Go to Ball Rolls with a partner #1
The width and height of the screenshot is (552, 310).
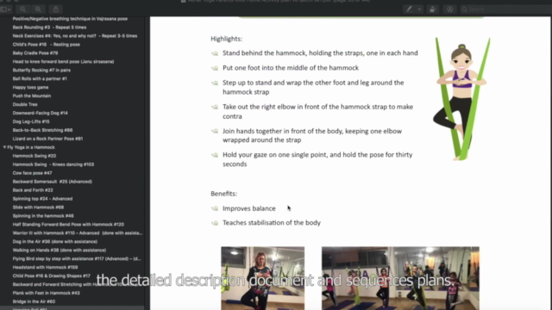40,78
